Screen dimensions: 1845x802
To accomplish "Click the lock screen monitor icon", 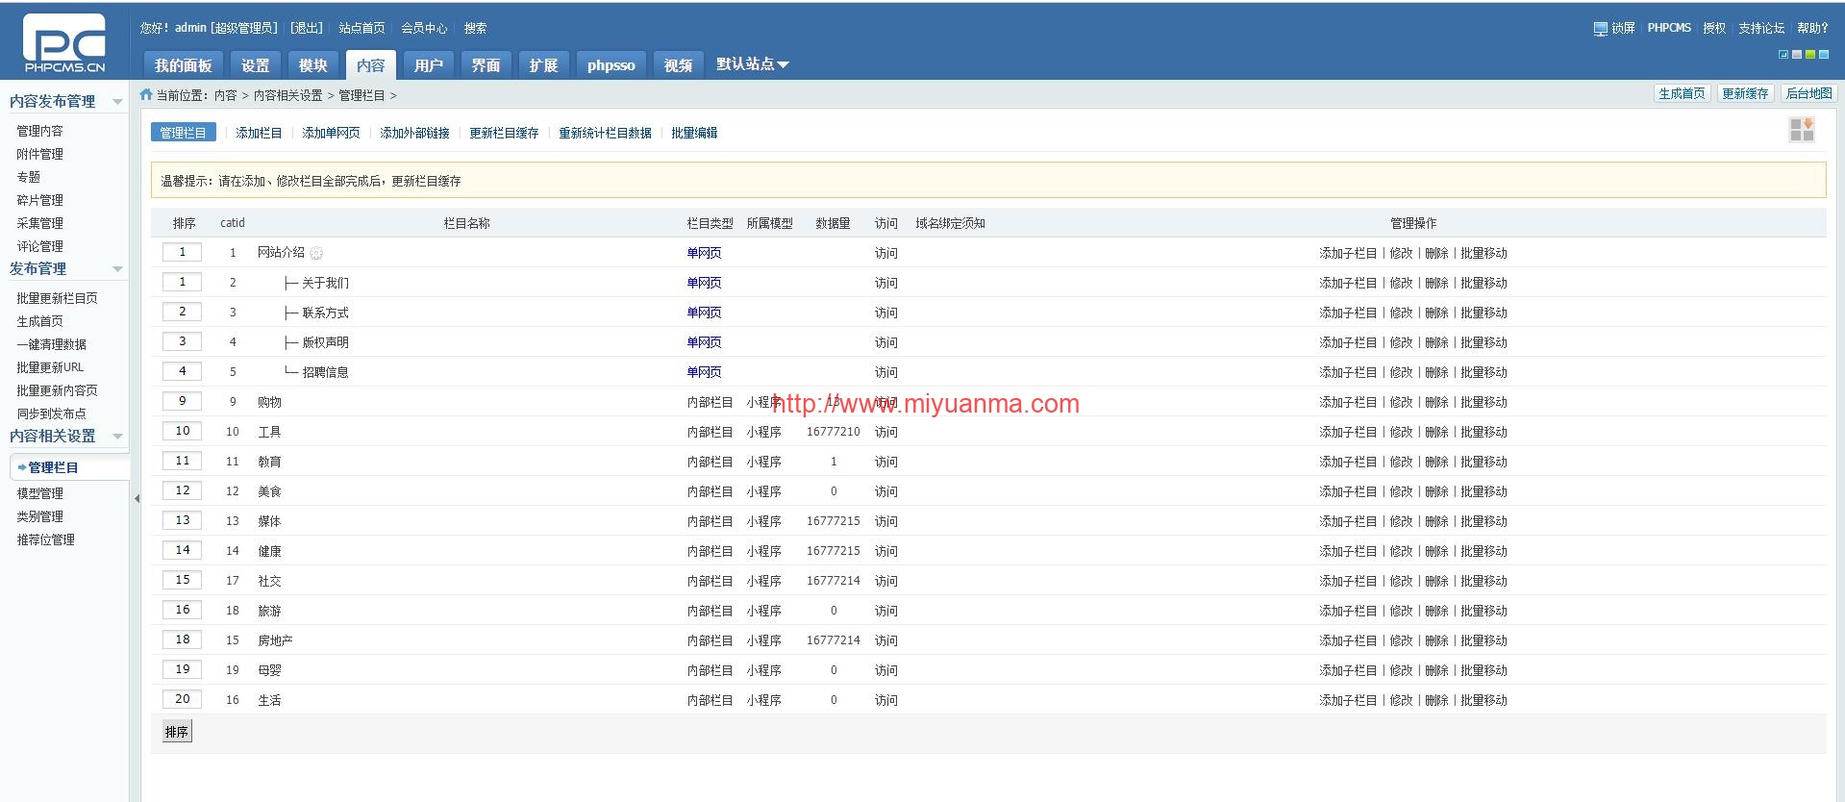I will pos(1600,29).
